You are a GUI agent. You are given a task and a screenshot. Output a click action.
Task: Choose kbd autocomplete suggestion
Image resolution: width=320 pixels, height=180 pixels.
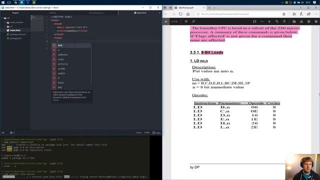[x=71, y=45]
